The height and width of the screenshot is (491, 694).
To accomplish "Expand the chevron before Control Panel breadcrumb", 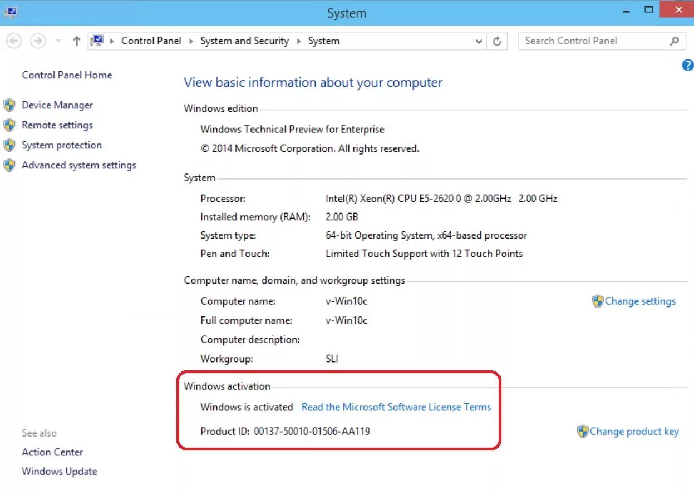I will pos(112,41).
